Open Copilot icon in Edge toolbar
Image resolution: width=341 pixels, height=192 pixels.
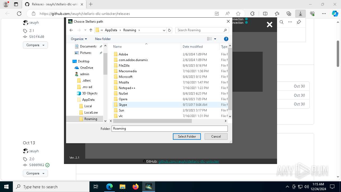coord(335,14)
